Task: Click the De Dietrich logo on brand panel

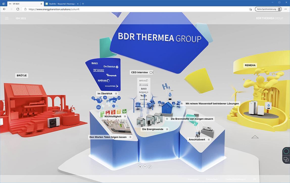Action: coord(111,66)
